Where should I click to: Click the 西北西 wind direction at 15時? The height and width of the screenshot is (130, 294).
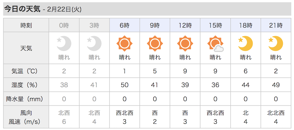215,113
